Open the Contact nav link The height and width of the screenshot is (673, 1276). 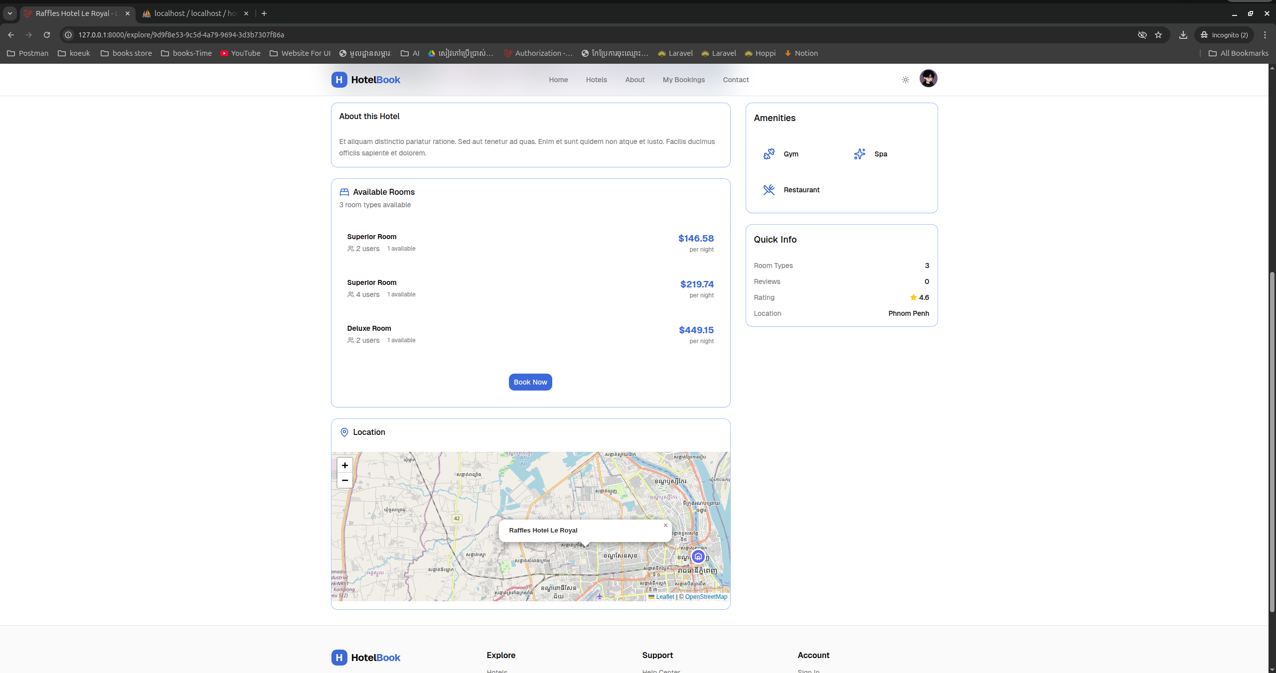(x=736, y=80)
